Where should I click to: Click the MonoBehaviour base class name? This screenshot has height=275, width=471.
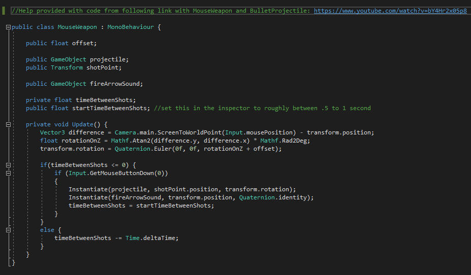pyautogui.click(x=131, y=27)
